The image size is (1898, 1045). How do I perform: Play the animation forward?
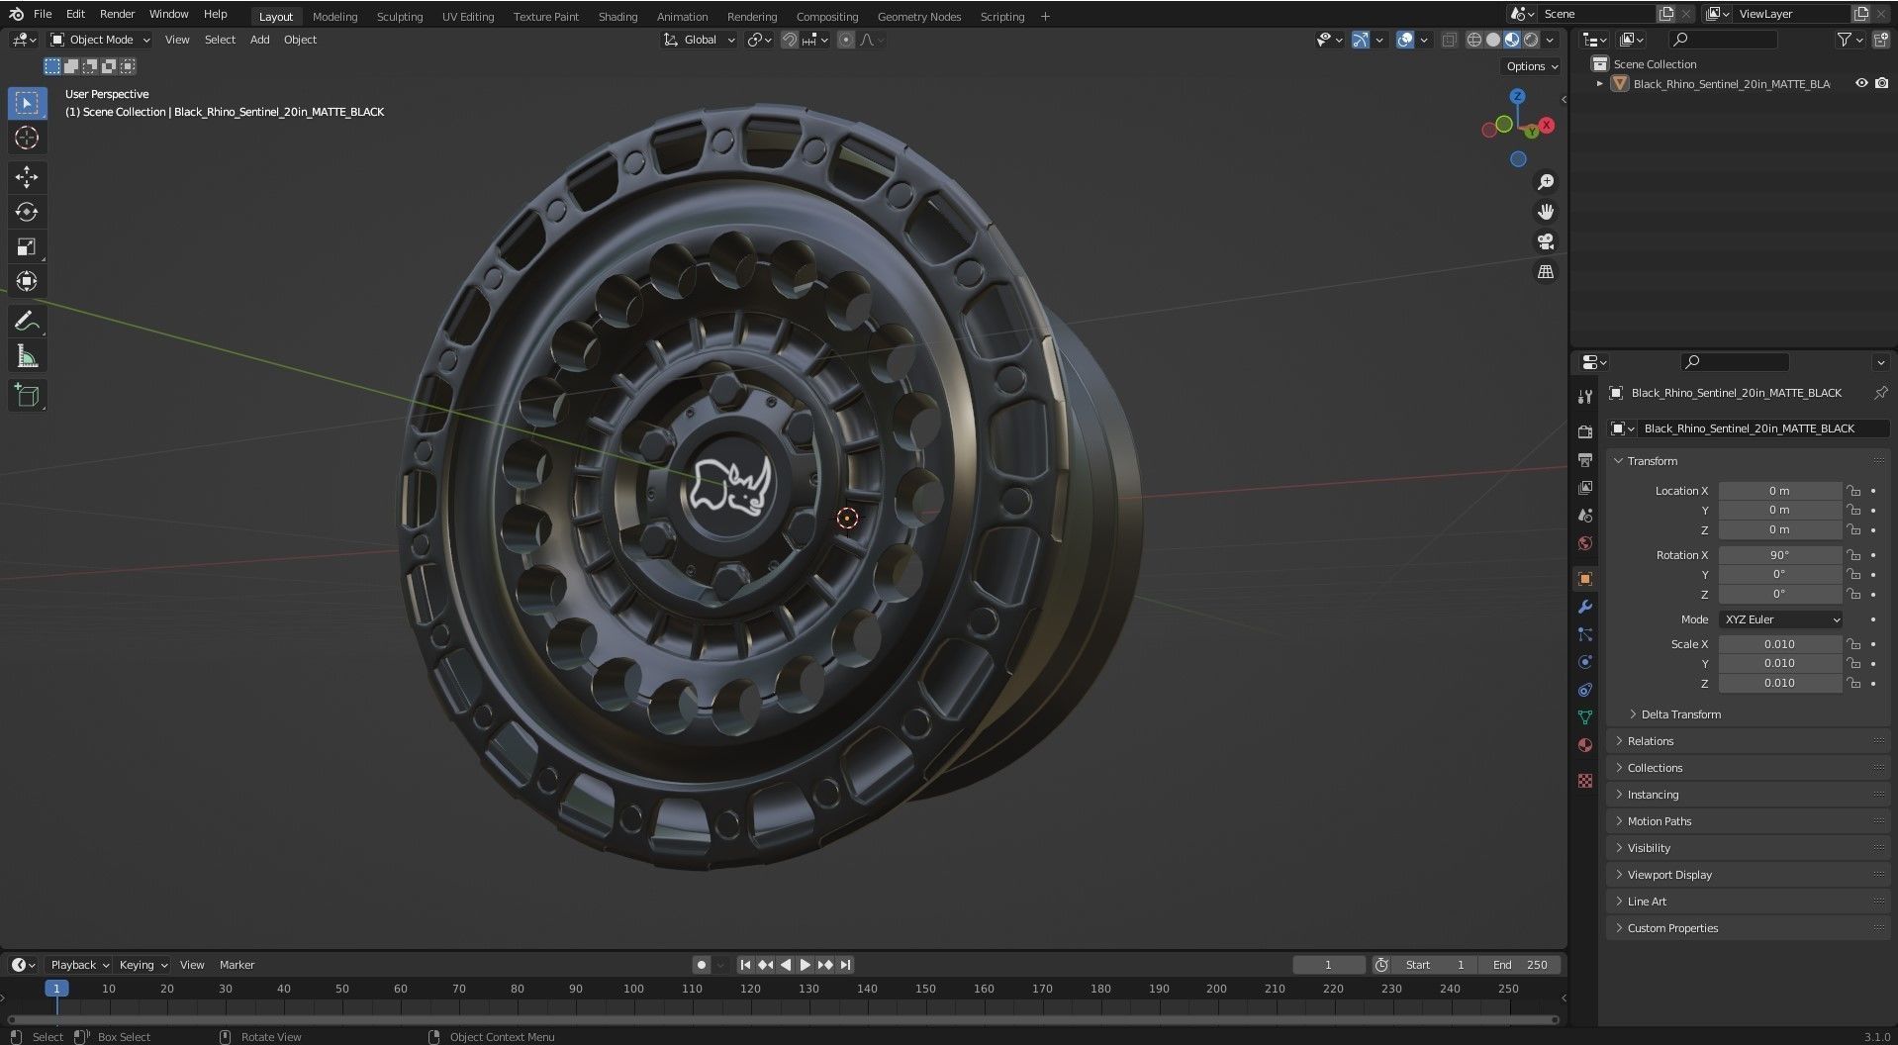point(806,965)
